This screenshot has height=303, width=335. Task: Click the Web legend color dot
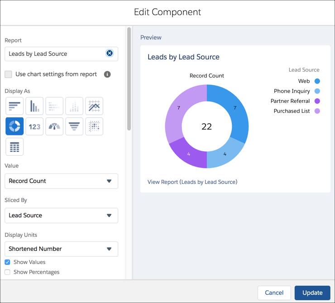317,81
